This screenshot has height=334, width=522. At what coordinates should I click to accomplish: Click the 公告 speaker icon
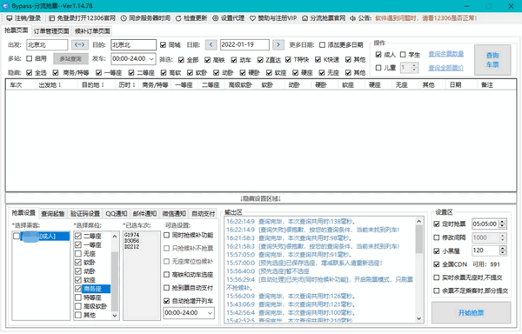(353, 18)
